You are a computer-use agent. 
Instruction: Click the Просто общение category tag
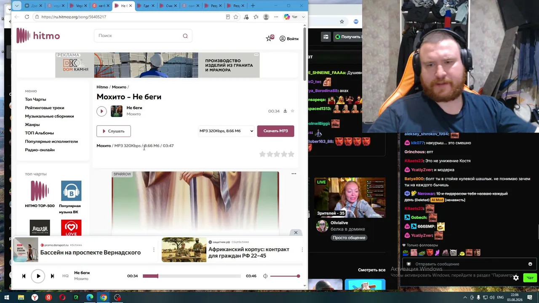click(349, 238)
